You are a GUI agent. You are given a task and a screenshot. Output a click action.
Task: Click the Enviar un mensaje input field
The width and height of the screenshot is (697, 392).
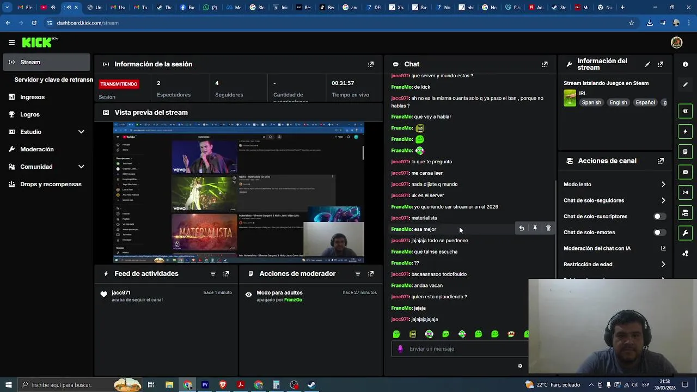click(460, 349)
